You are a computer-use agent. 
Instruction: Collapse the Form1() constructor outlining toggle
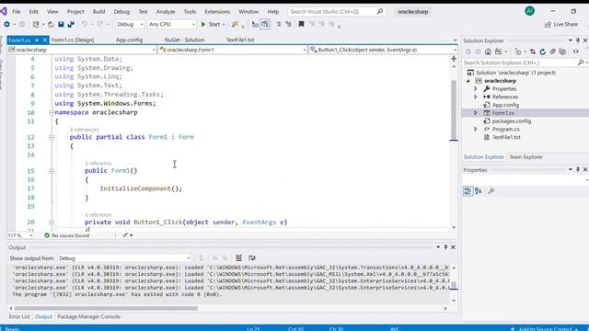(52, 171)
